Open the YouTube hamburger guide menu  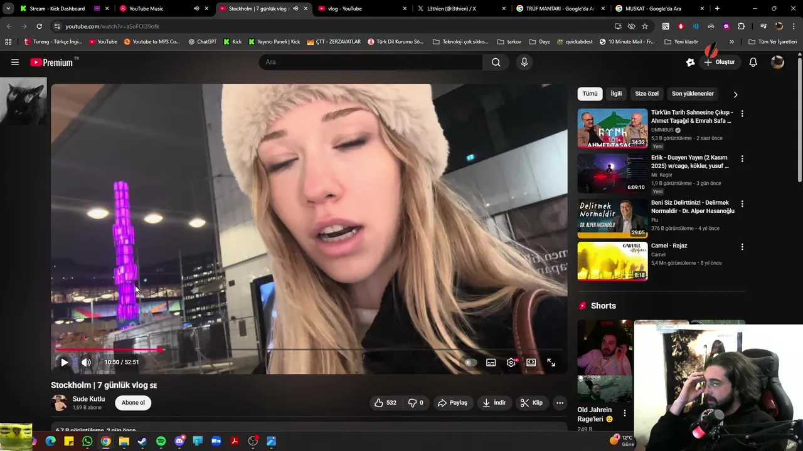pos(15,62)
